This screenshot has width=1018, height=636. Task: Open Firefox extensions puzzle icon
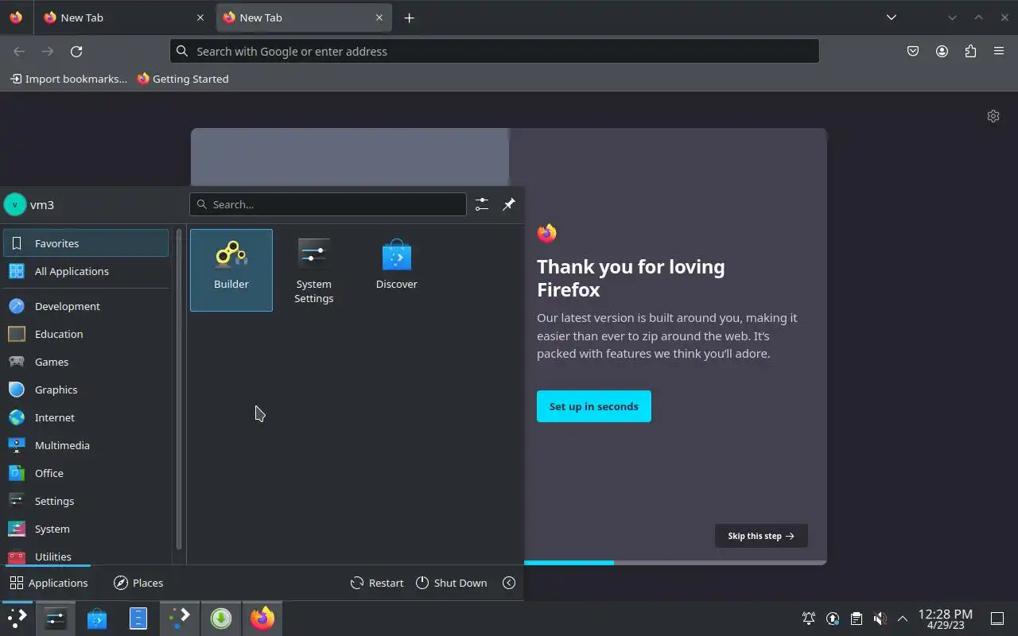970,51
